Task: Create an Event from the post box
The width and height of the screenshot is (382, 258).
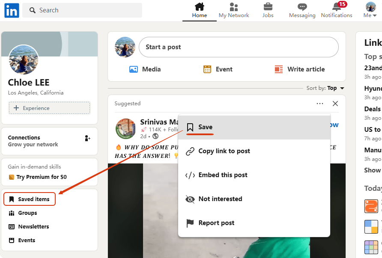Action: coord(218,69)
